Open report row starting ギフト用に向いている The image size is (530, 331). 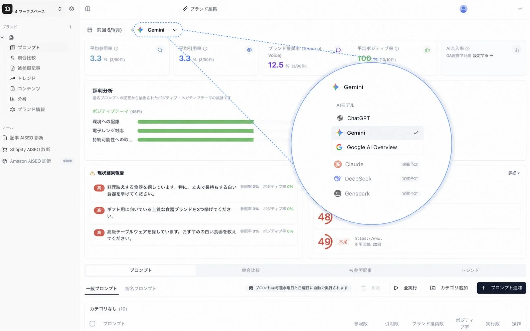pos(194,213)
